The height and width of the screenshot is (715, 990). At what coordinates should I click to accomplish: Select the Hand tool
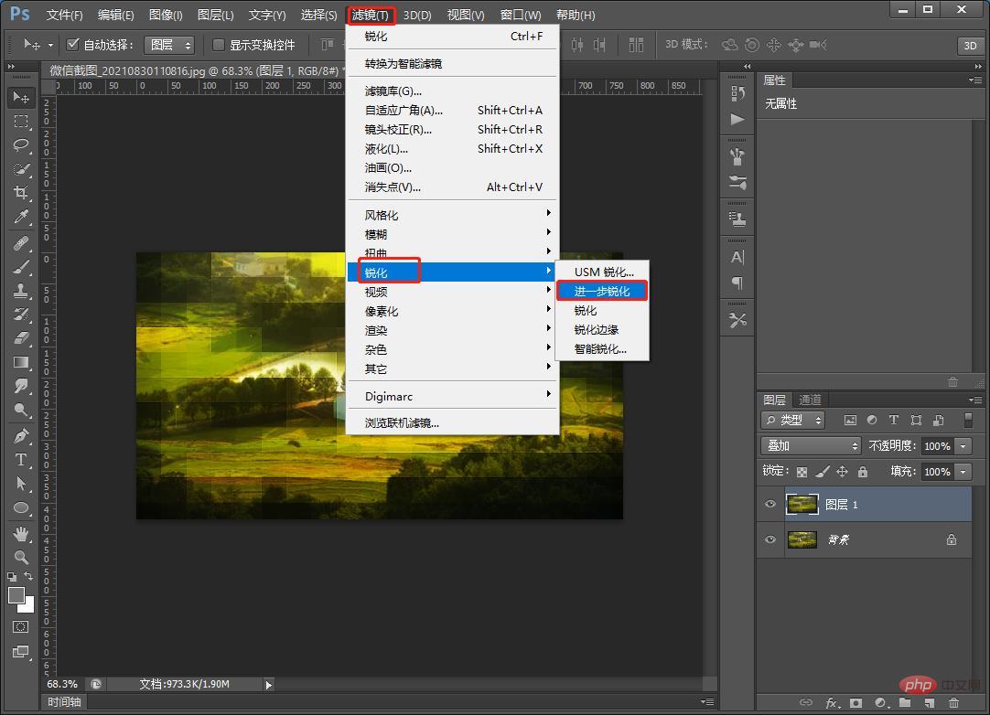pyautogui.click(x=21, y=534)
